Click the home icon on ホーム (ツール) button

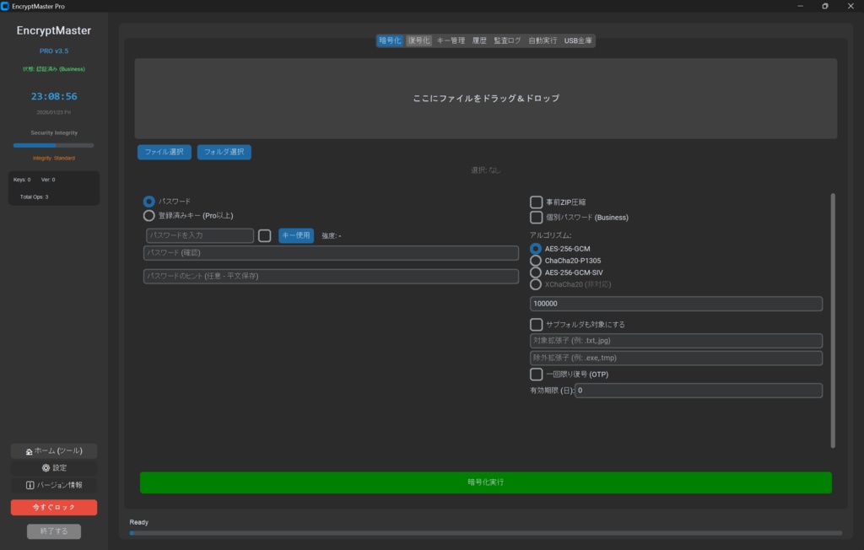(29, 450)
